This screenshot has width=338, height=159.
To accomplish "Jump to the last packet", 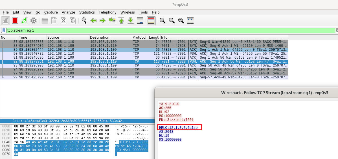I will pos(131,21).
